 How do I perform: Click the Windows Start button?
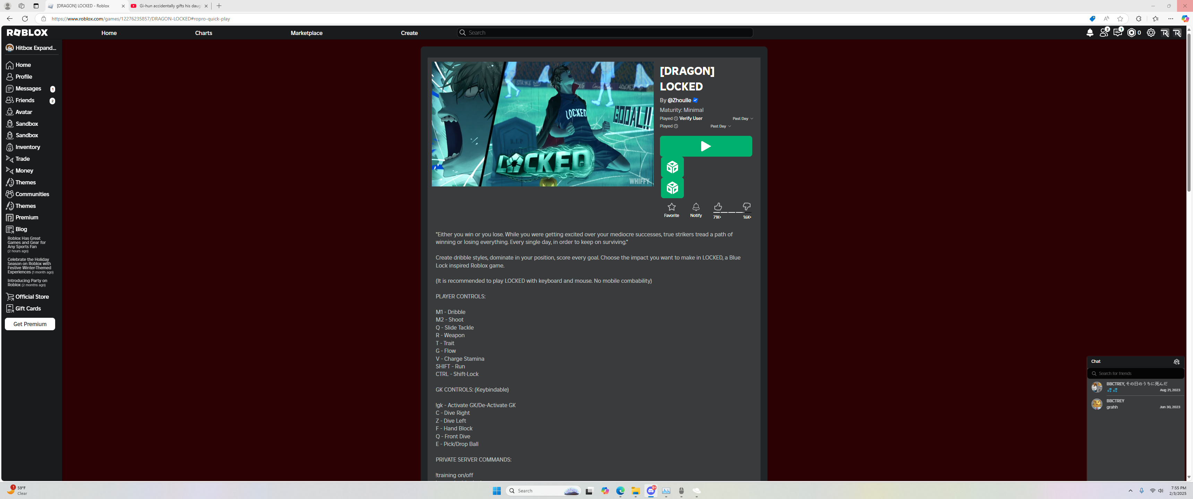point(497,491)
